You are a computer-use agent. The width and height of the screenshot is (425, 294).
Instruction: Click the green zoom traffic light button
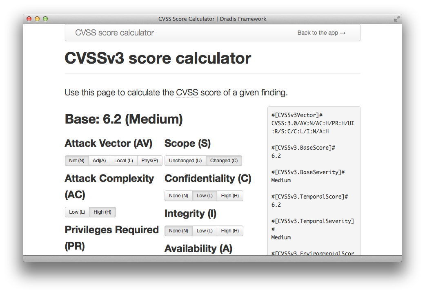point(45,18)
